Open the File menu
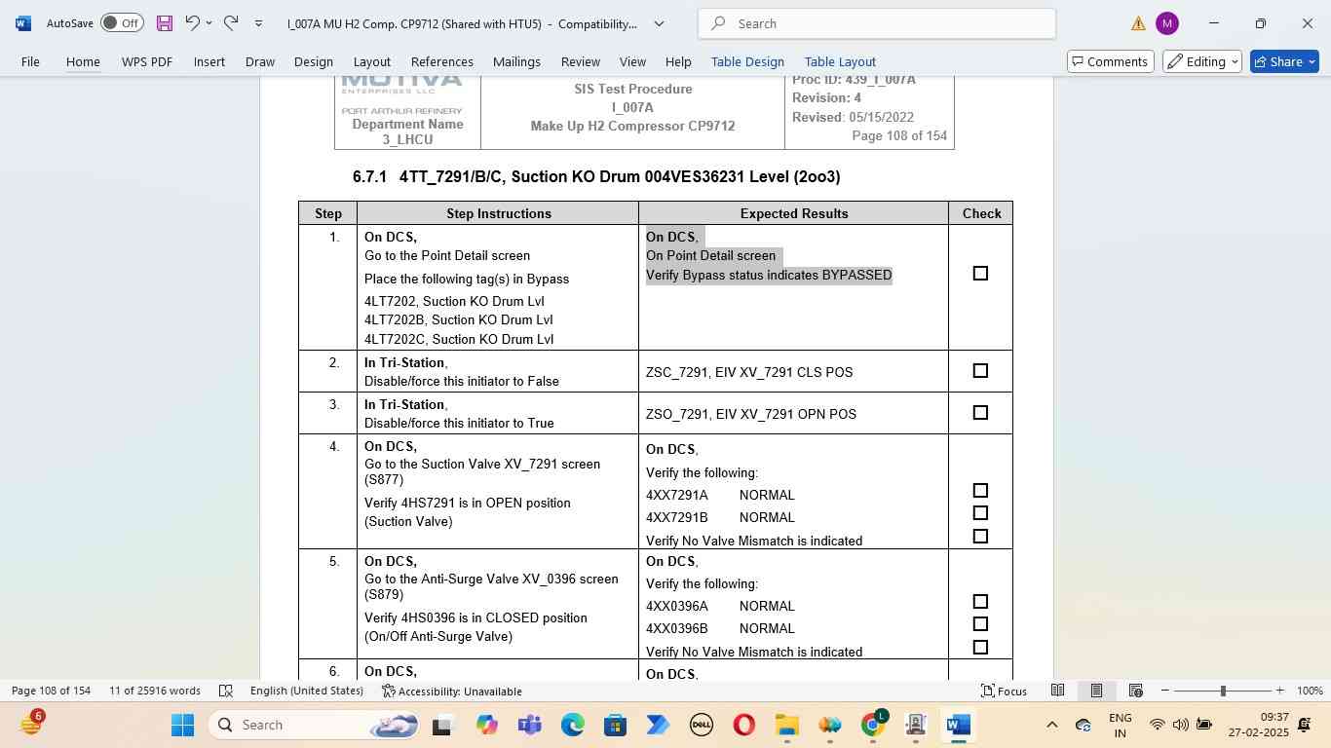This screenshot has height=748, width=1331. click(x=30, y=61)
